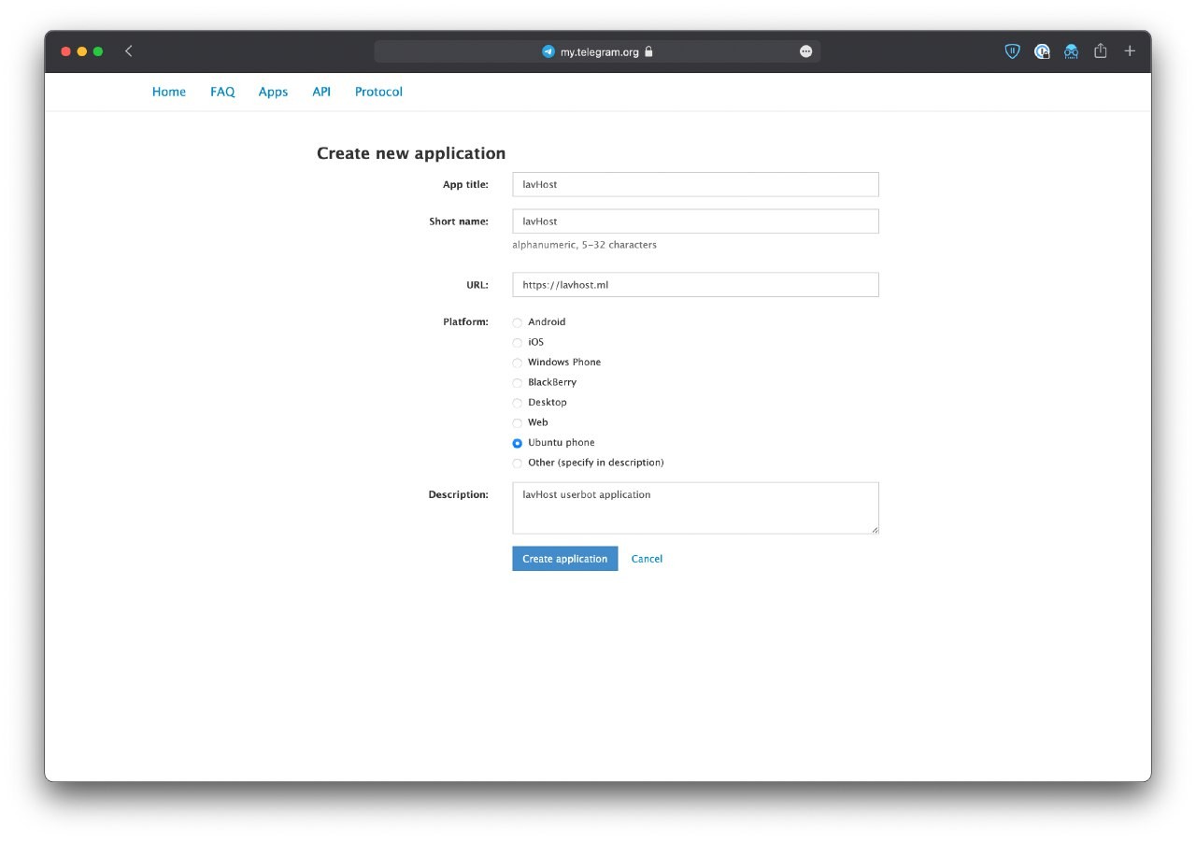This screenshot has width=1196, height=841.
Task: Click the 'Description:' field label
Action: point(458,494)
